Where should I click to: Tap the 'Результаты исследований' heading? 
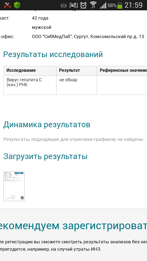pos(53,55)
